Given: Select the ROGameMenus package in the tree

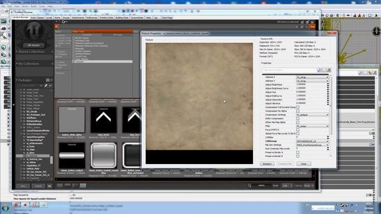Looking at the screenshot, I should [34, 121].
